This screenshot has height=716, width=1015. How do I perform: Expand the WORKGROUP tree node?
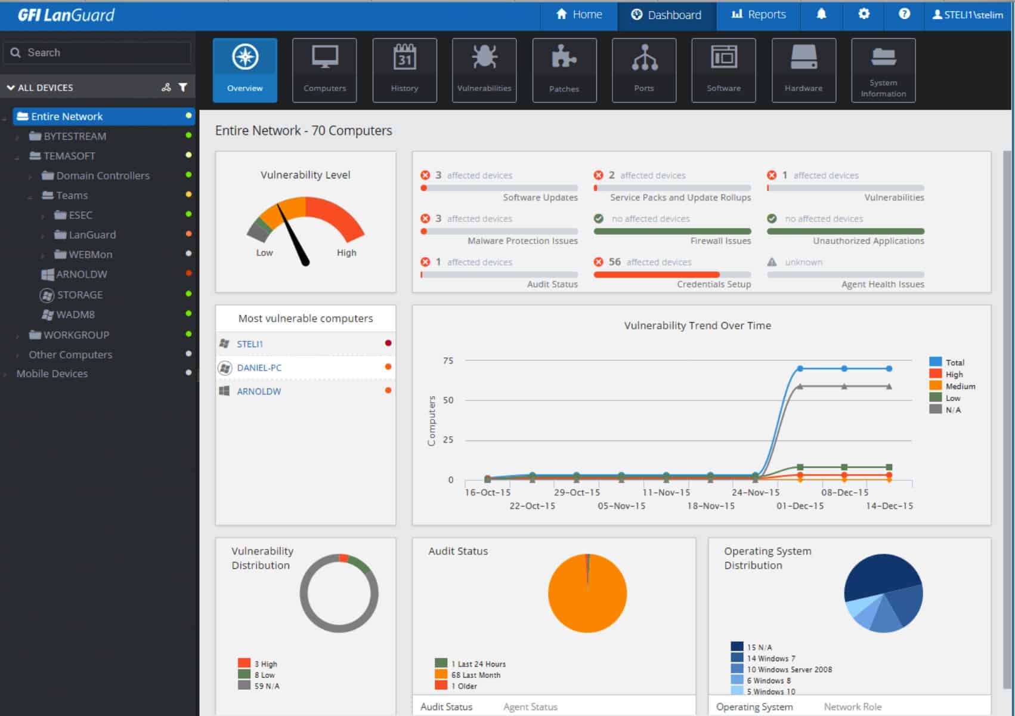17,336
